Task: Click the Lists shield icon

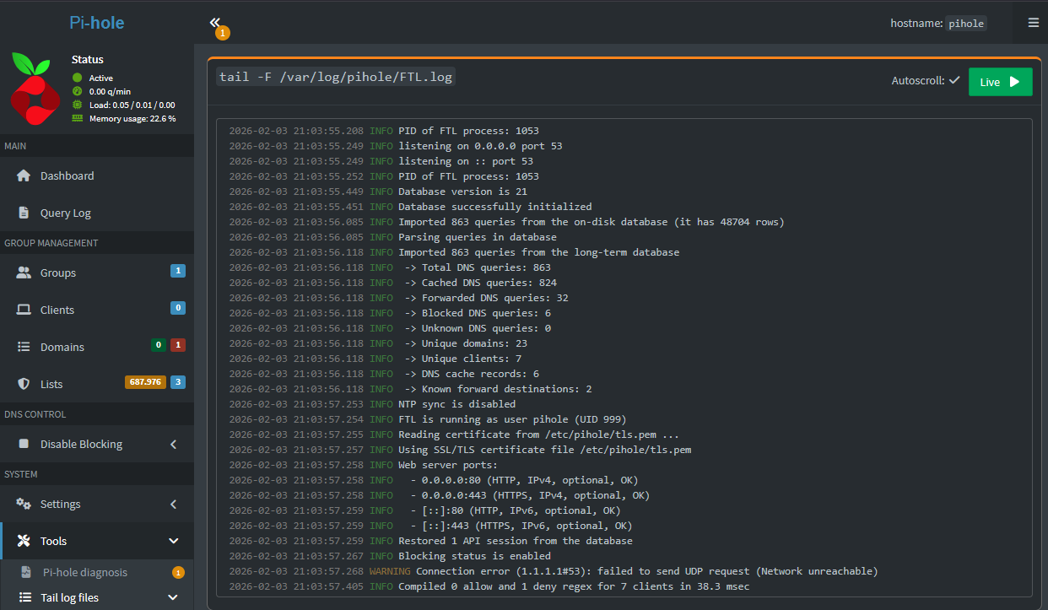Action: click(24, 385)
